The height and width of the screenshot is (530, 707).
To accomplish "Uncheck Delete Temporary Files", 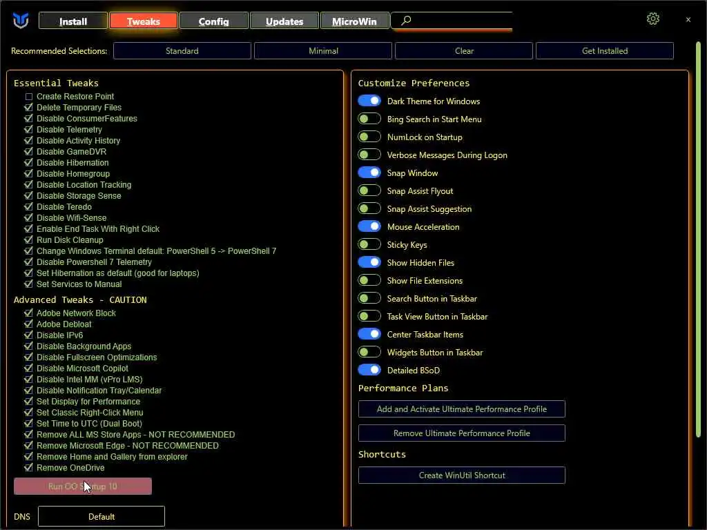I will click(x=29, y=107).
